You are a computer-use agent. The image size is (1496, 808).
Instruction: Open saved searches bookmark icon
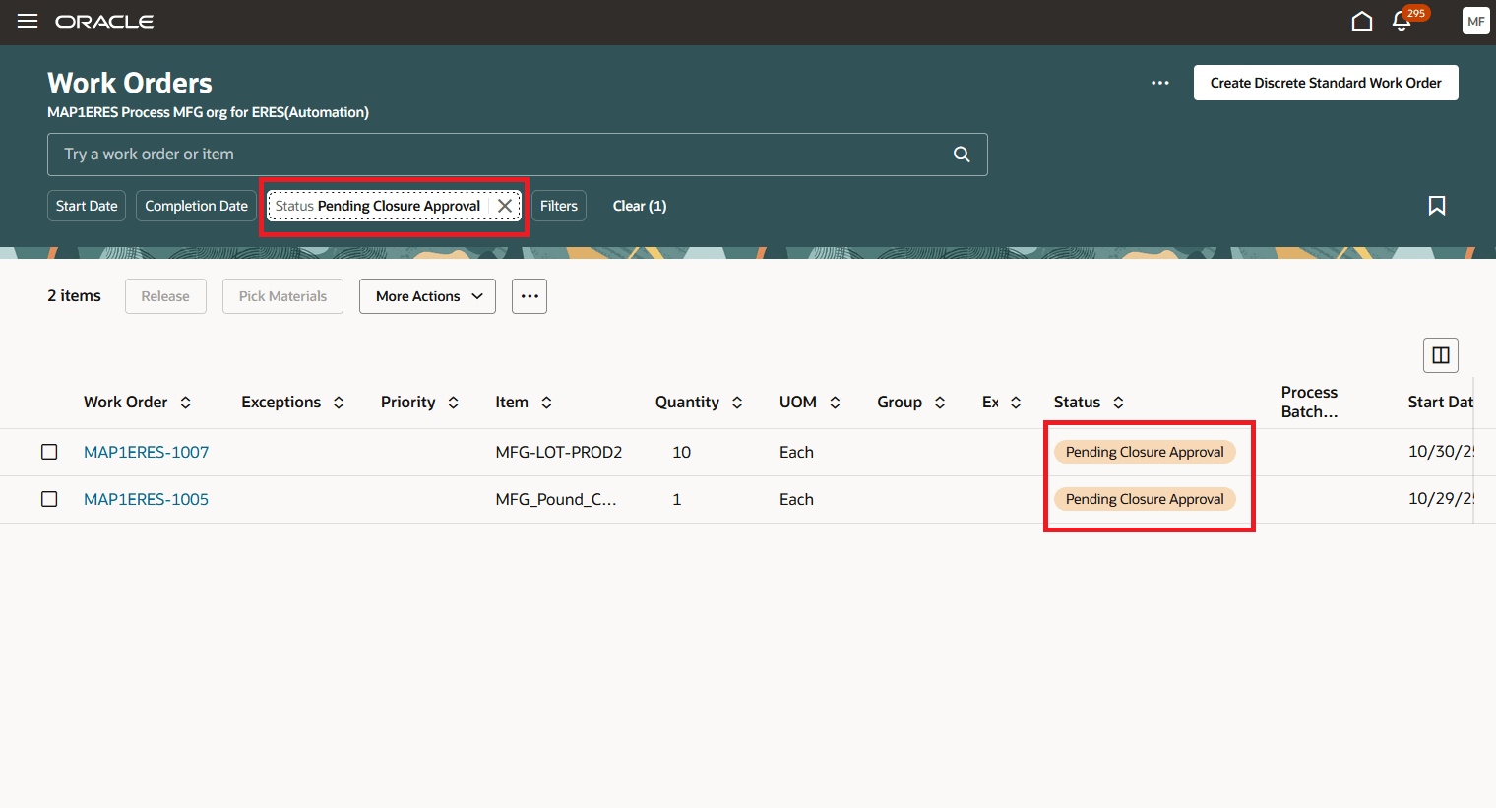[1437, 206]
